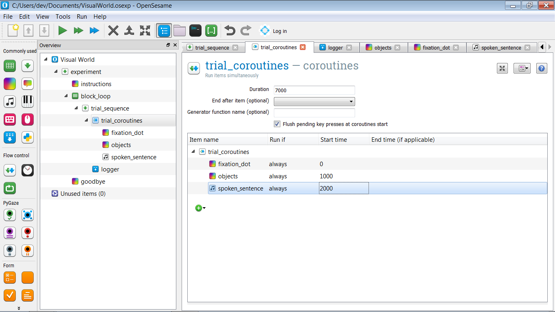The height and width of the screenshot is (312, 555).
Task: Open the End after item dropdown
Action: (314, 102)
